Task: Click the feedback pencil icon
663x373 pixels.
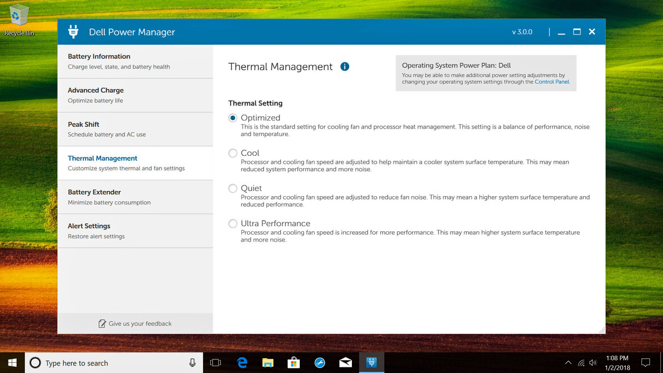Action: pos(102,324)
